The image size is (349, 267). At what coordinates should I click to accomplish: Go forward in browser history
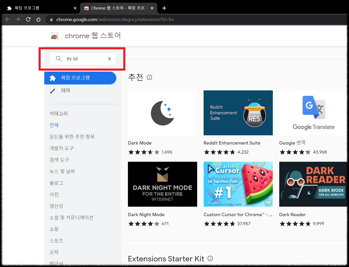tap(18, 19)
